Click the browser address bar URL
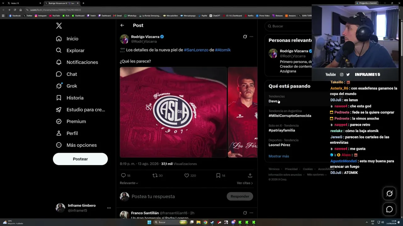 pyautogui.click(x=56, y=10)
